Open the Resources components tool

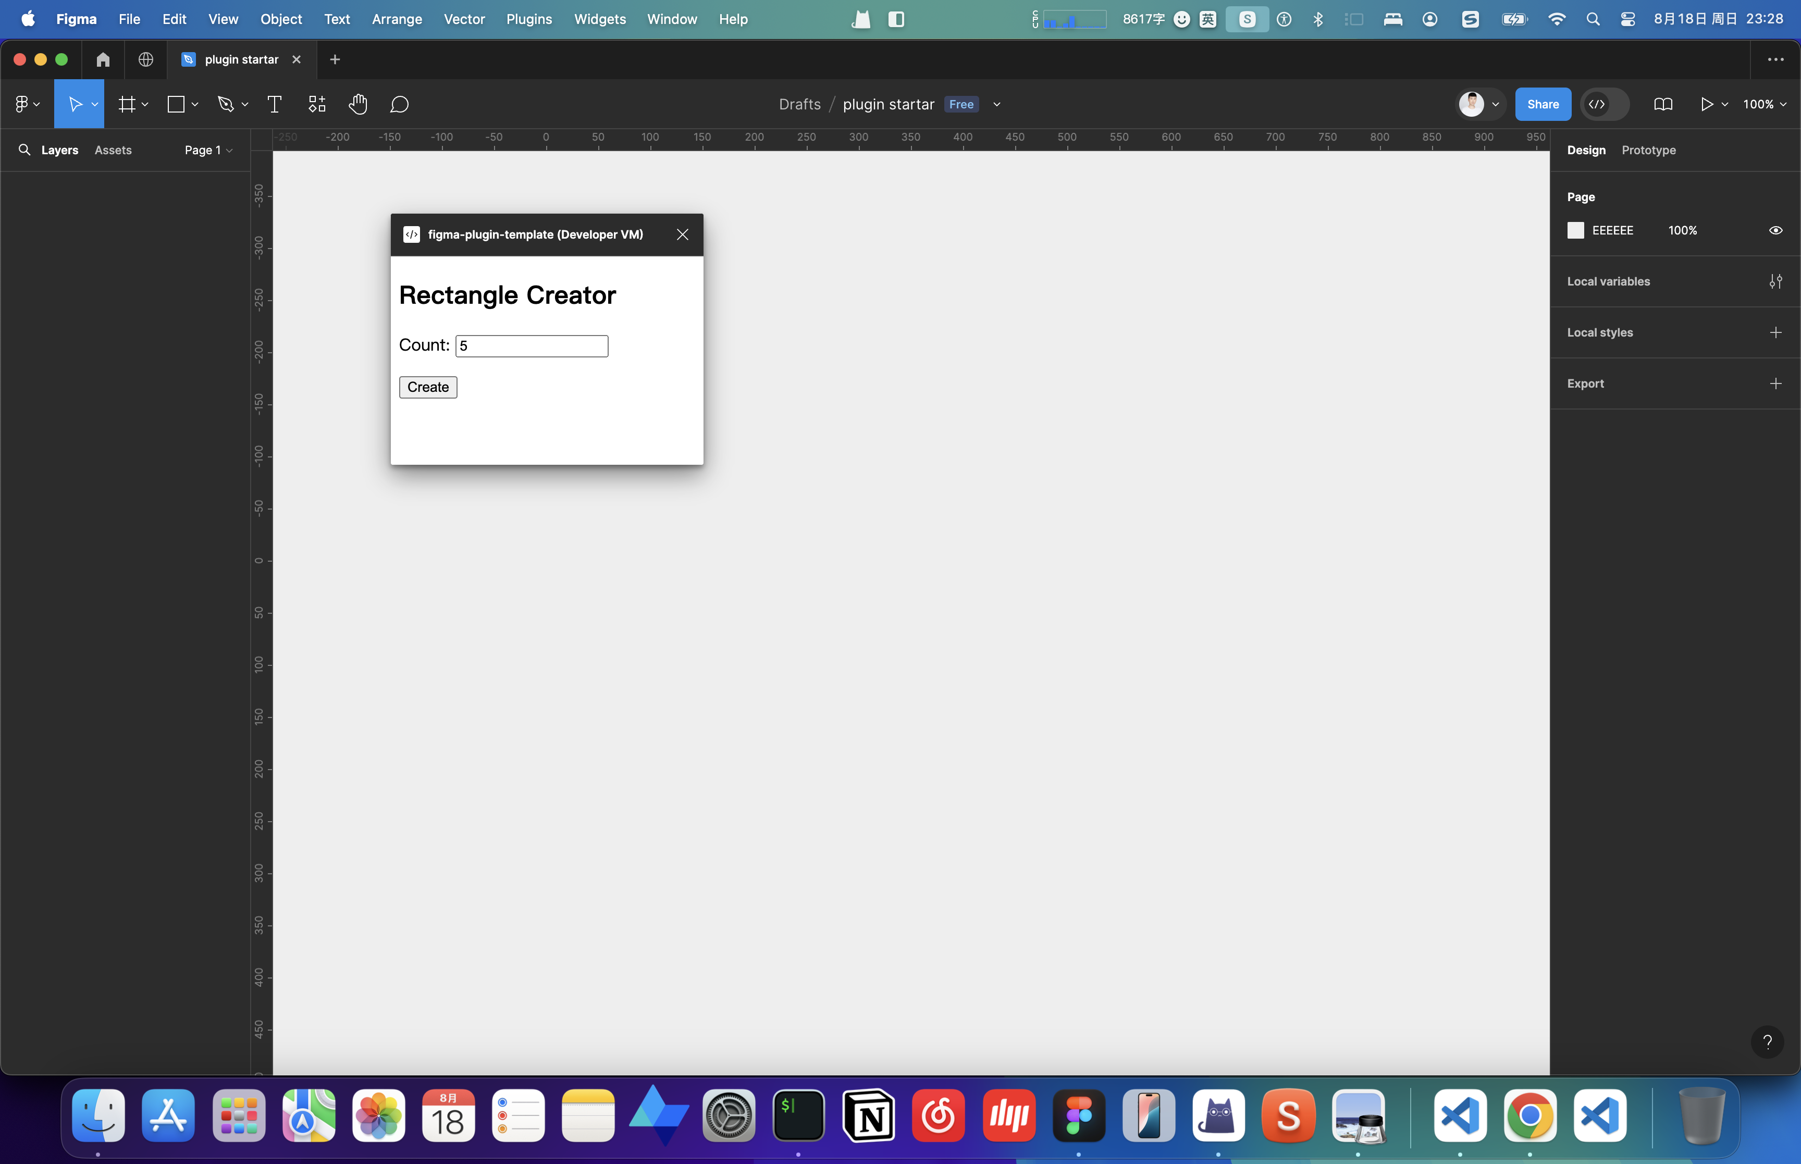point(317,104)
